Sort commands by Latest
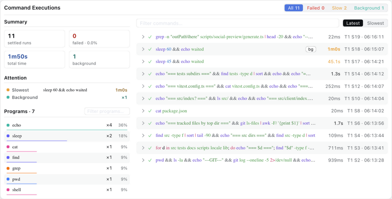 pos(353,23)
